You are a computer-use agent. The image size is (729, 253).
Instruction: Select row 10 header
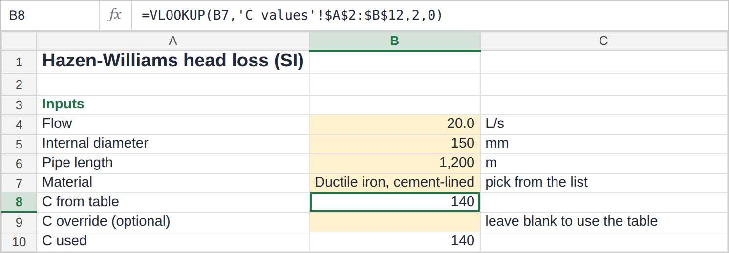click(19, 242)
